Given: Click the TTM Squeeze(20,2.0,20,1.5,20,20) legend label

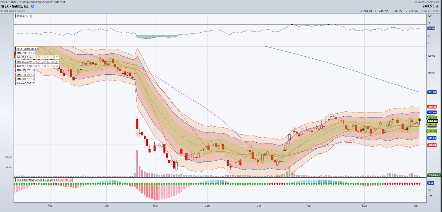Looking at the screenshot, I should [44, 180].
